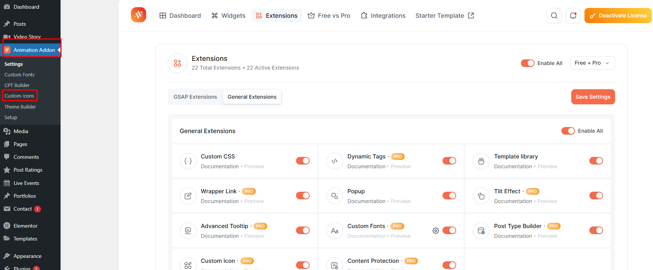Open the Templates sidebar menu
Image resolution: width=653 pixels, height=270 pixels.
tap(30, 239)
